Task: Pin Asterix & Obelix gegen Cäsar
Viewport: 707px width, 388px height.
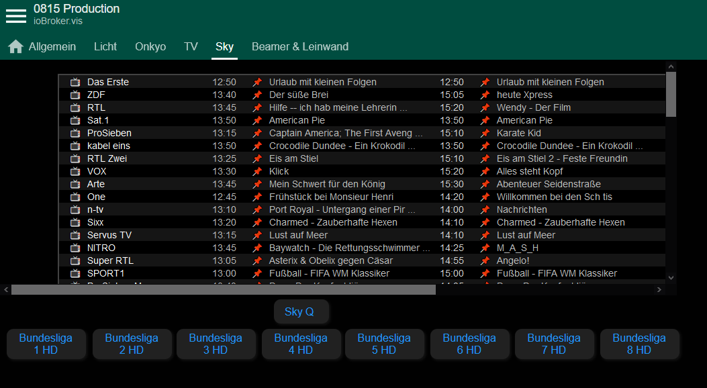Action: point(257,260)
